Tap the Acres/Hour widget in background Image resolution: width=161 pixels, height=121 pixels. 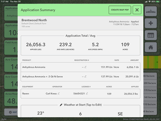[x=11, y=99]
